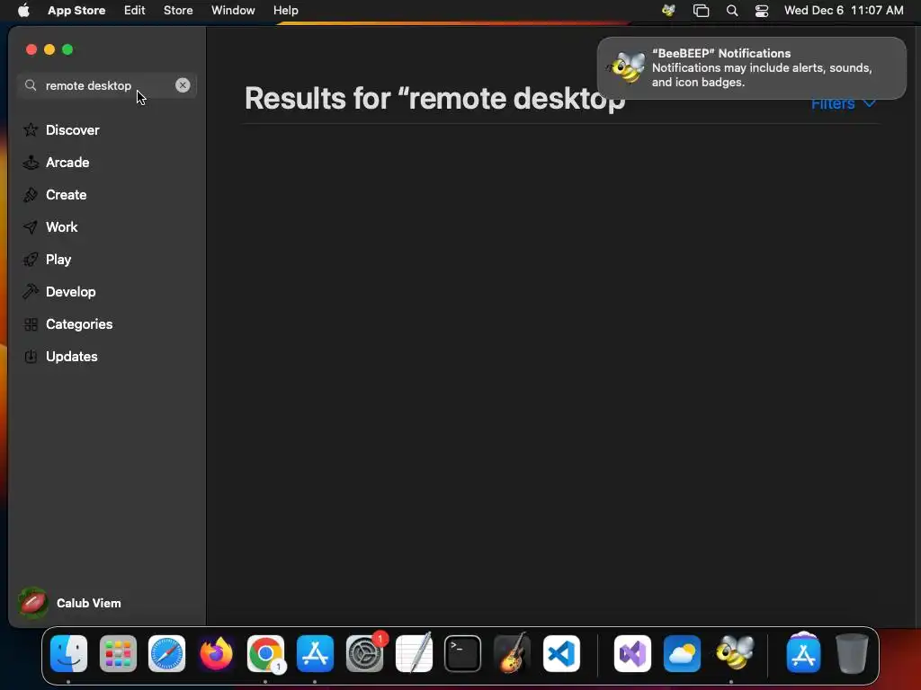Open Launchpad from the Dock
The image size is (921, 690).
(x=118, y=653)
